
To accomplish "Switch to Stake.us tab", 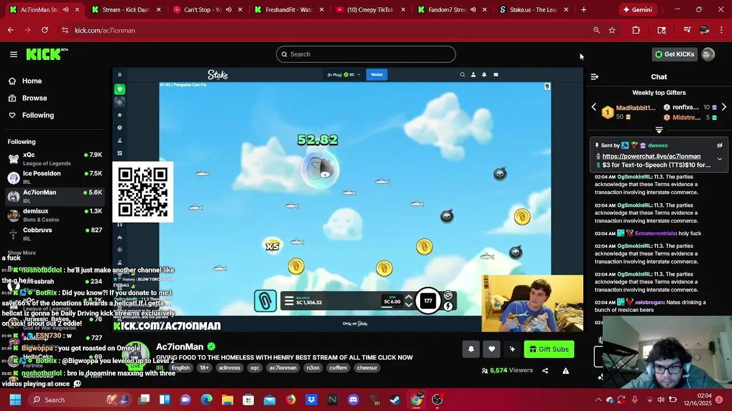I will coord(534,10).
